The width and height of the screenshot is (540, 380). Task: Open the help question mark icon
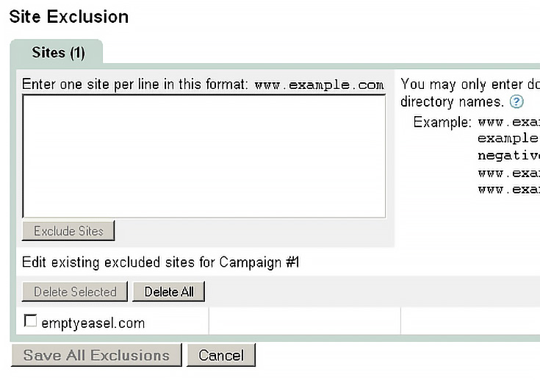516,101
